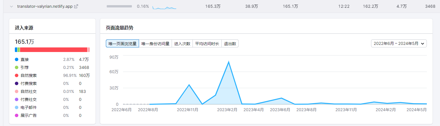Click the green 引荐 legend dot
This screenshot has height=126, width=440.
click(x=17, y=68)
